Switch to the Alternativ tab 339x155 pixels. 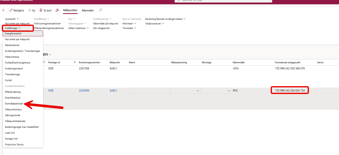pos(88,10)
